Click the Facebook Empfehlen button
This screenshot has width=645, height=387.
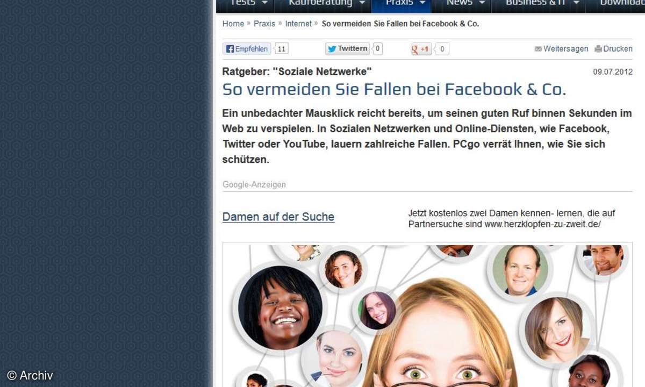point(247,49)
